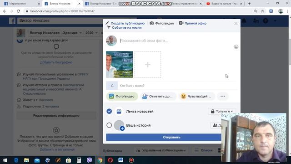Switch to Chrome on the taskbar
Image resolution: width=291 pixels, height=164 pixels.
coord(100,160)
